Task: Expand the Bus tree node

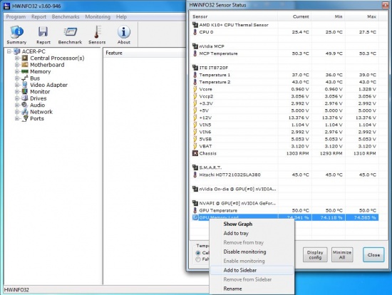Action: [x=17, y=78]
